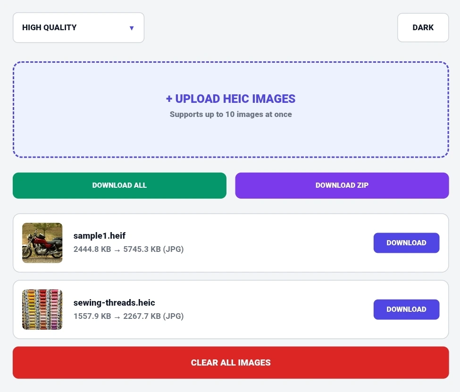
Task: Click the Upload HEIC Images drop zone
Action: click(x=231, y=109)
